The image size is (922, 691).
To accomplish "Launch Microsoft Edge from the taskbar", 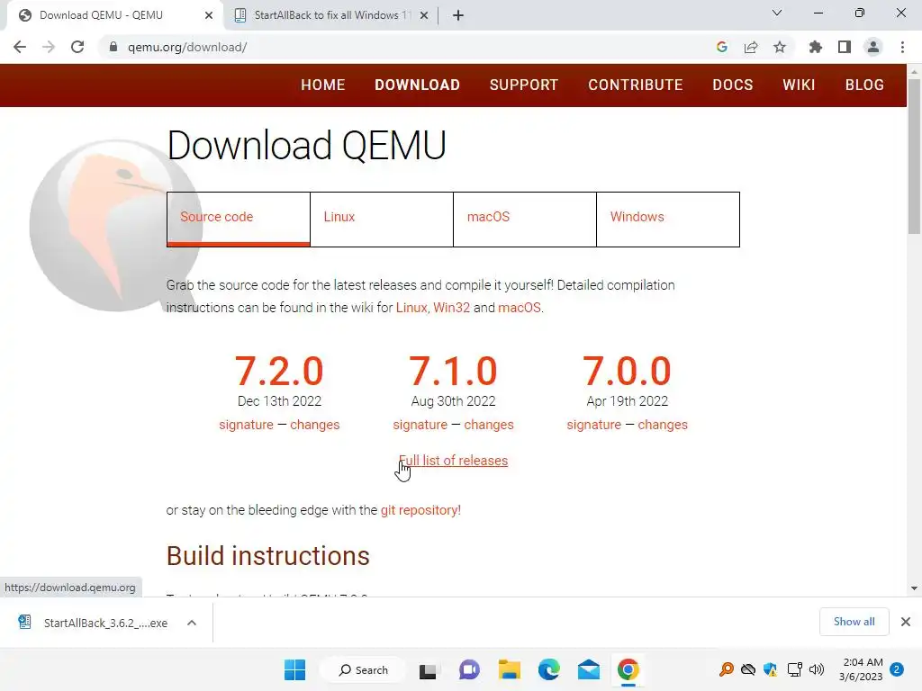I will click(548, 669).
